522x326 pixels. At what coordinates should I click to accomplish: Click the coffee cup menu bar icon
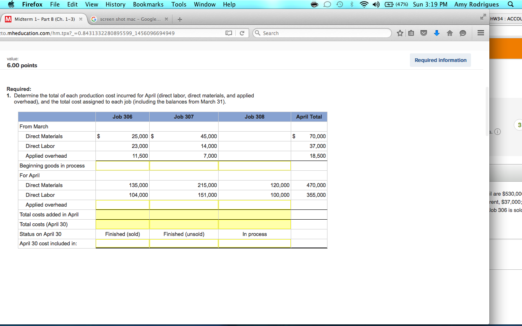click(315, 4)
